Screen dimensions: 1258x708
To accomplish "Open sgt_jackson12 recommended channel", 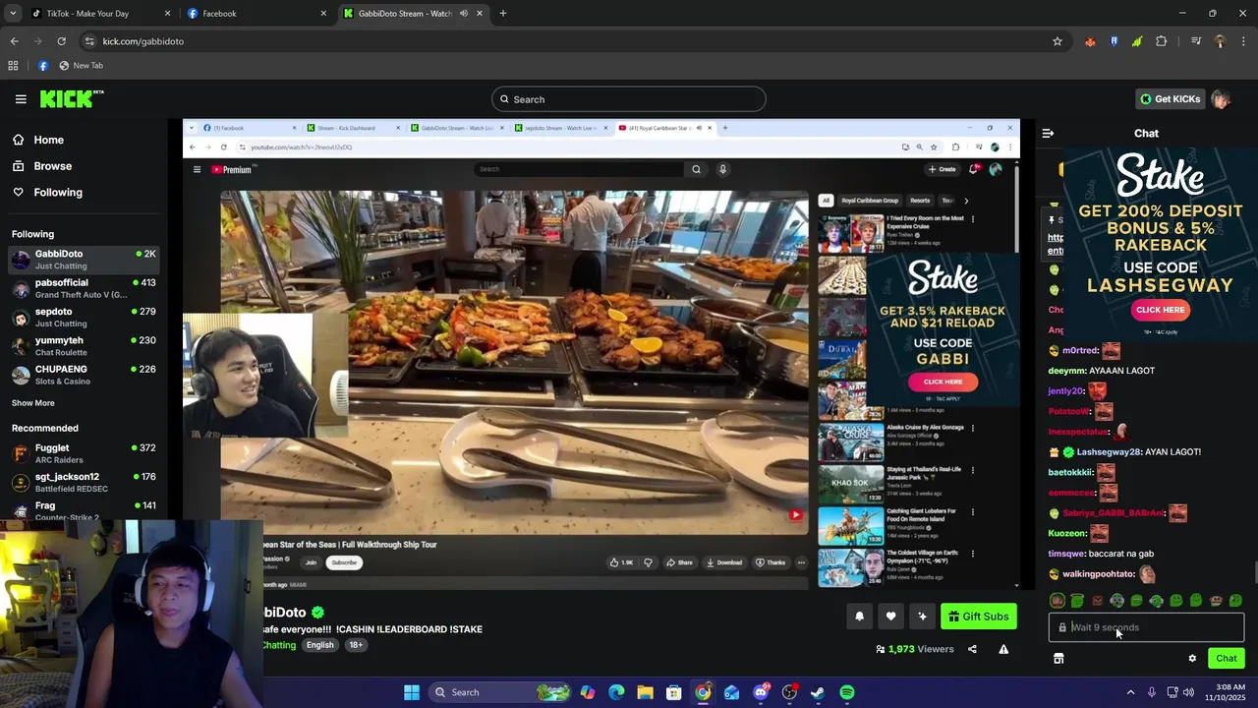I will tap(84, 482).
